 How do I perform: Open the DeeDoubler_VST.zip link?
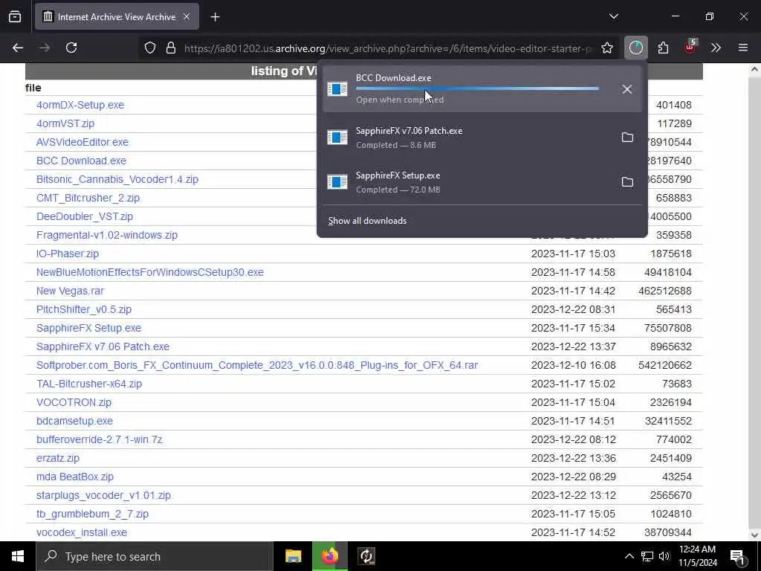[x=85, y=216]
